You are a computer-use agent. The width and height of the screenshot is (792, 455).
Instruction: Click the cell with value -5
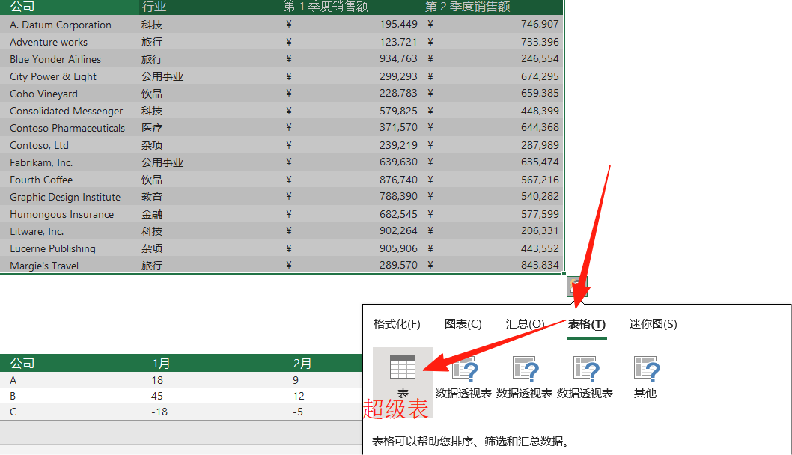click(297, 412)
